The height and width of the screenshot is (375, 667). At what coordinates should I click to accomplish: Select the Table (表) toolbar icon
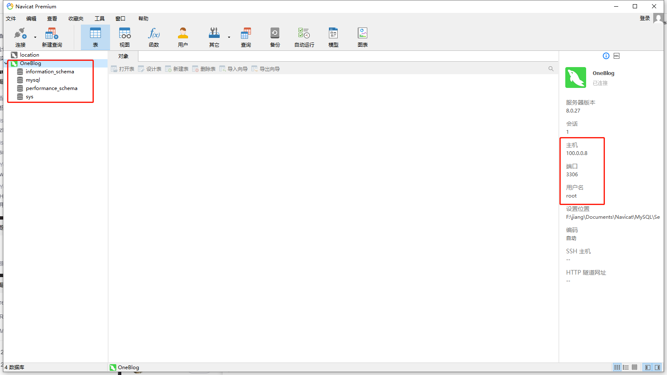[x=95, y=37]
